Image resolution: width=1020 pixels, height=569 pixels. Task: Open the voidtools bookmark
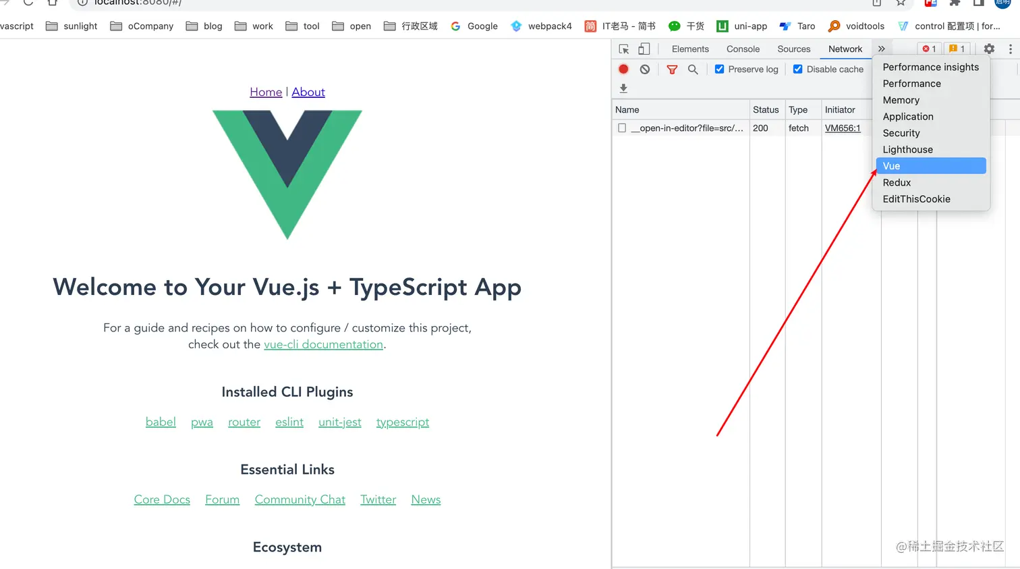856,26
